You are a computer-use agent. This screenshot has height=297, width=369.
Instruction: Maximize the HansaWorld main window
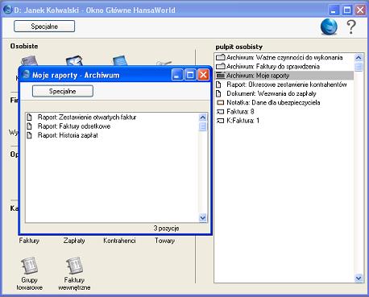[347, 10]
